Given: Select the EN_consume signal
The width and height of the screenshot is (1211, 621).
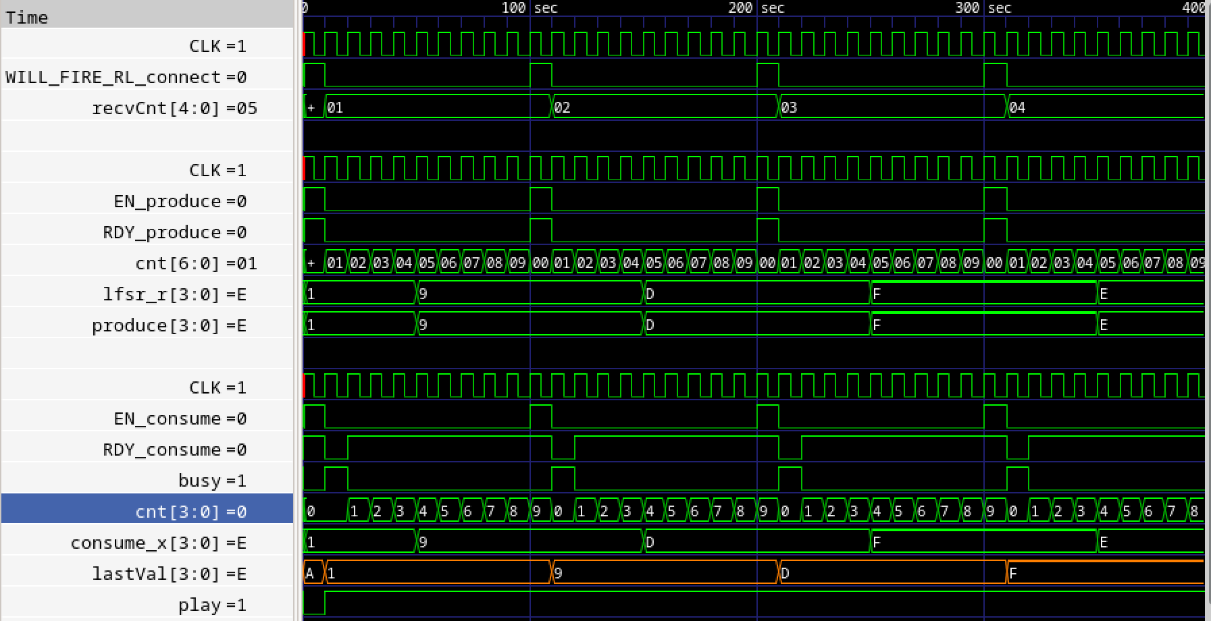Looking at the screenshot, I should 180,418.
